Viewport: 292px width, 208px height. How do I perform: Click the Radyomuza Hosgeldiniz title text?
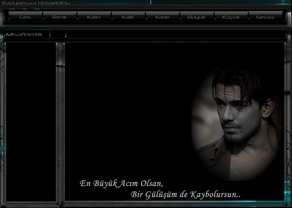coord(36,3)
